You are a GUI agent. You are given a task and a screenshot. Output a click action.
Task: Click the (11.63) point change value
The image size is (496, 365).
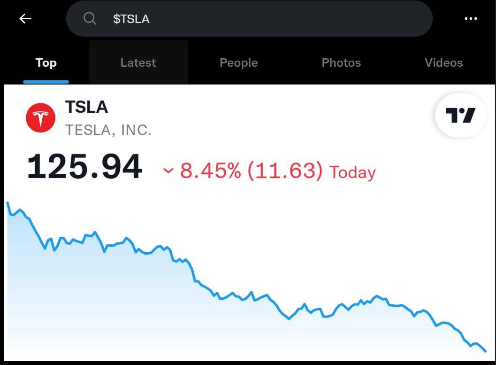pos(285,171)
